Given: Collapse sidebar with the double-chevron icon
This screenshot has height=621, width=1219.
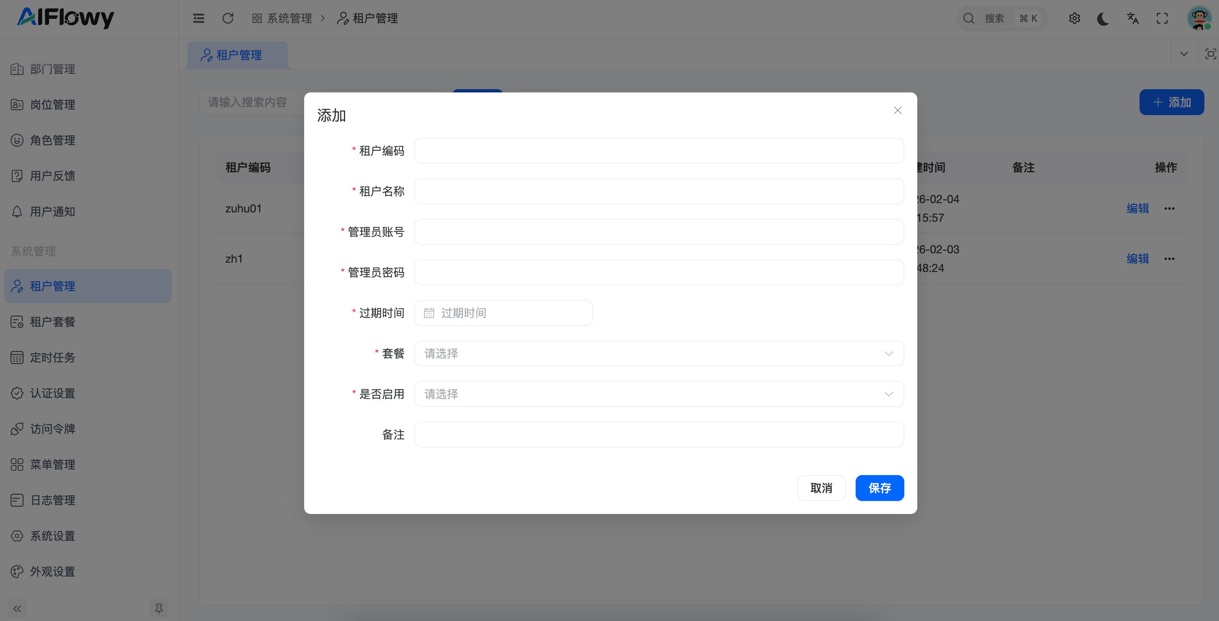Looking at the screenshot, I should pyautogui.click(x=17, y=608).
